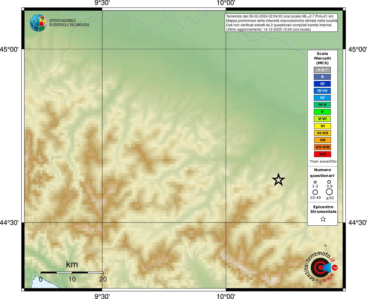The height and width of the screenshot is (299, 367).
Task: Click the ⩾50 questionnaires circle symbol
Action: pos(329,192)
